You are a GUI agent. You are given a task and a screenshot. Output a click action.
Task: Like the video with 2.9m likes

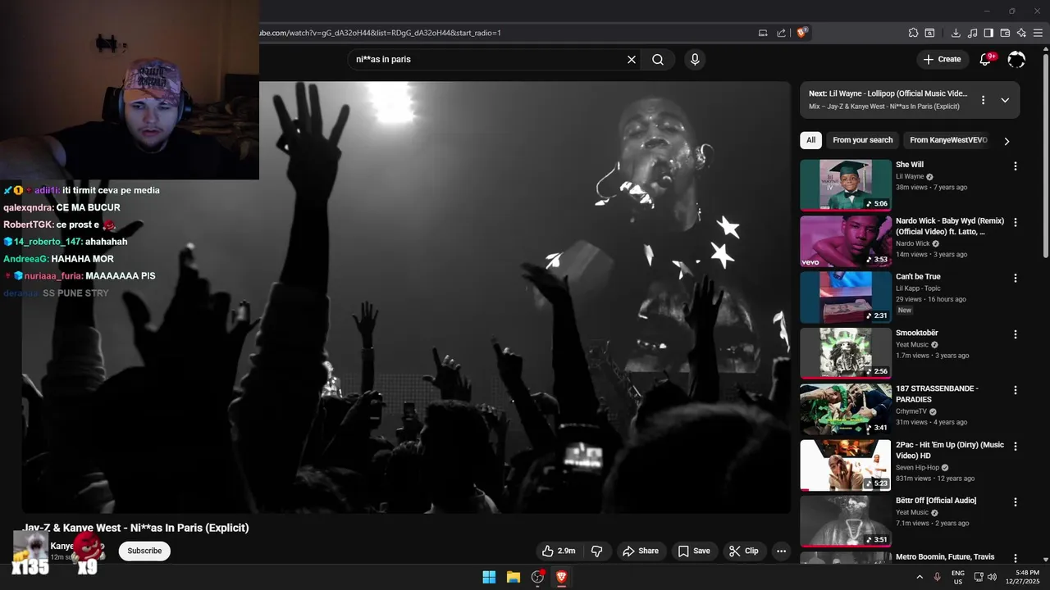point(558,551)
